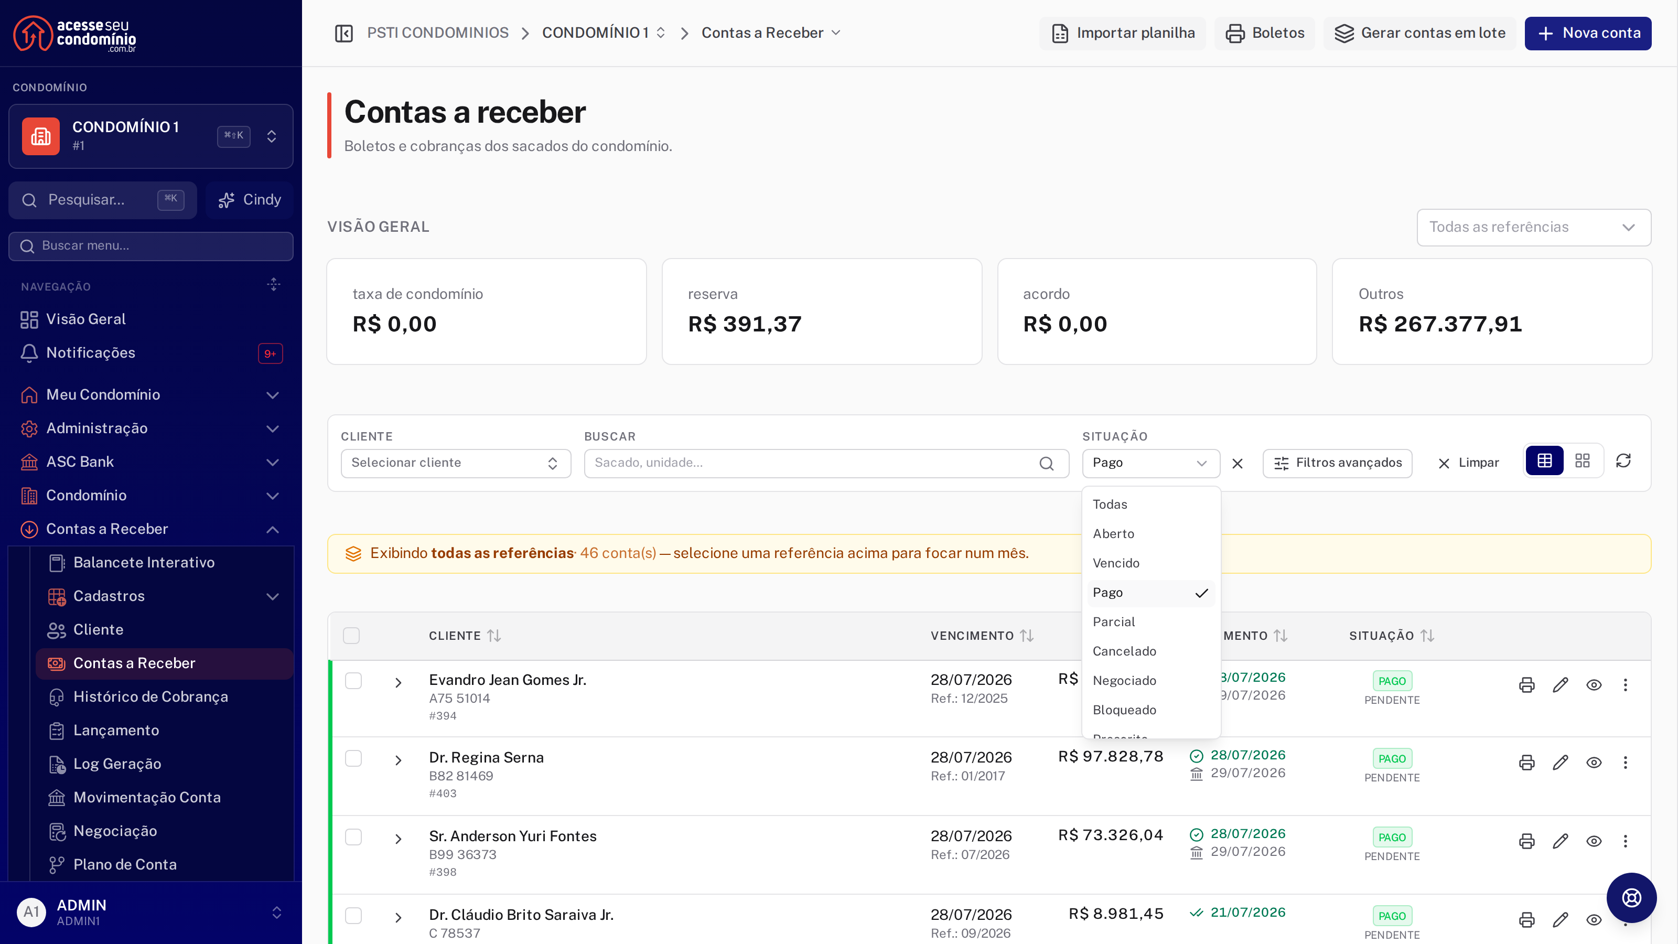Image resolution: width=1678 pixels, height=944 pixels.
Task: Select Negociado in situação list
Action: pos(1151,681)
